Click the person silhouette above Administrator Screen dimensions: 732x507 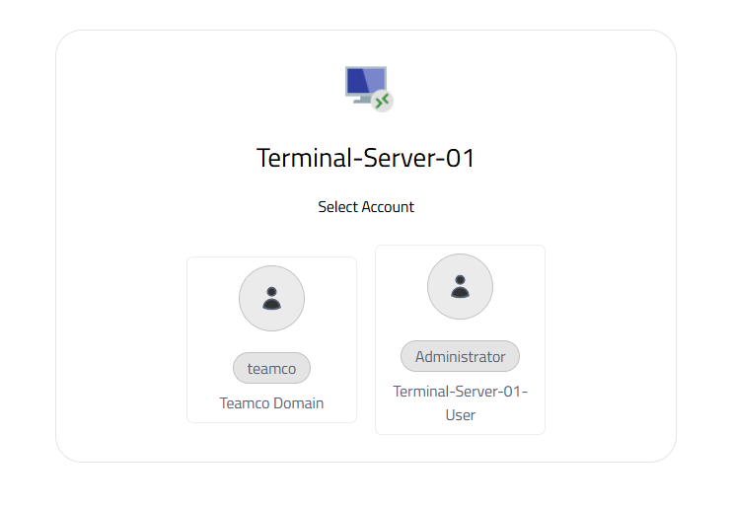pyautogui.click(x=460, y=286)
